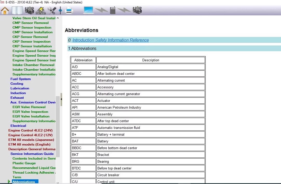The width and height of the screenshot is (281, 184).
Task: Open Engine Speed Sensor Inspection entry
Action: click(34, 55)
